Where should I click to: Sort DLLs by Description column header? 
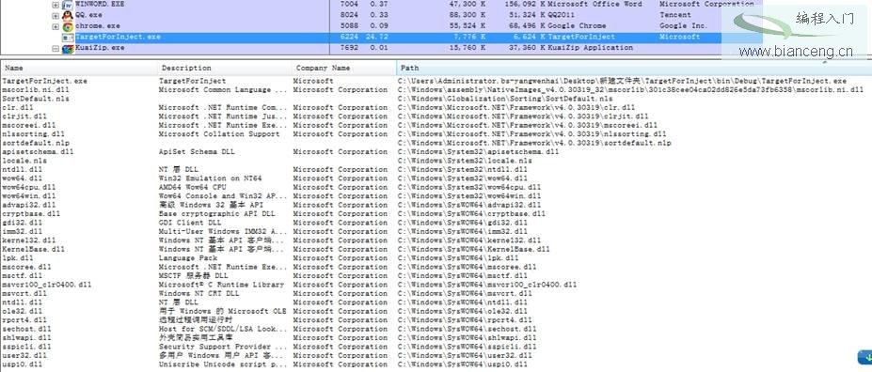(225, 68)
